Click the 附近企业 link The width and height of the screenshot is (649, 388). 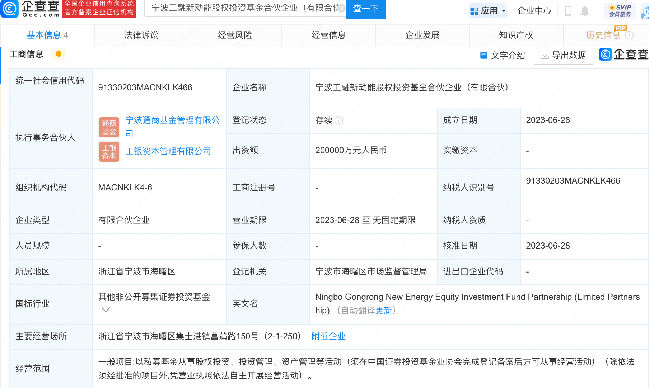click(x=328, y=336)
